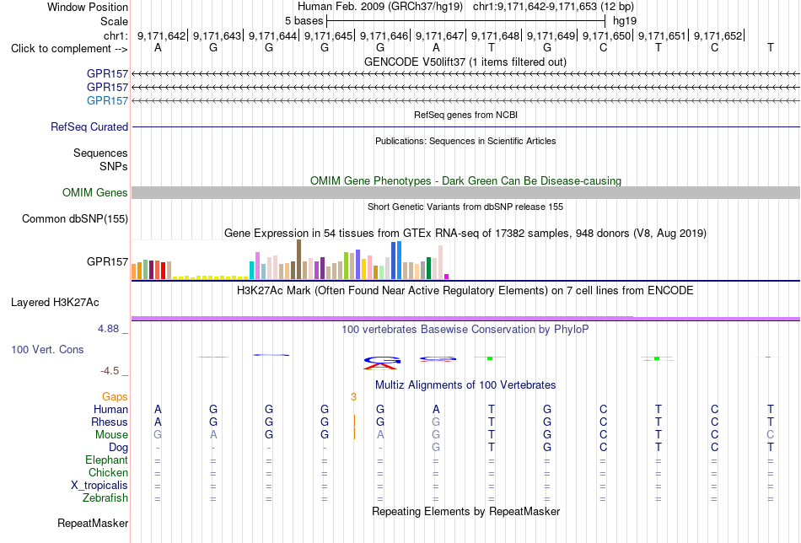Image resolution: width=801 pixels, height=543 pixels.
Task: Click the GENCODE V50lift37 track title
Action: 465,62
